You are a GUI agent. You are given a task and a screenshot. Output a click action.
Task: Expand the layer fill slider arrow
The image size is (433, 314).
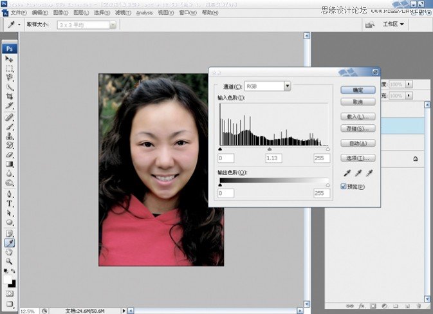[409, 96]
